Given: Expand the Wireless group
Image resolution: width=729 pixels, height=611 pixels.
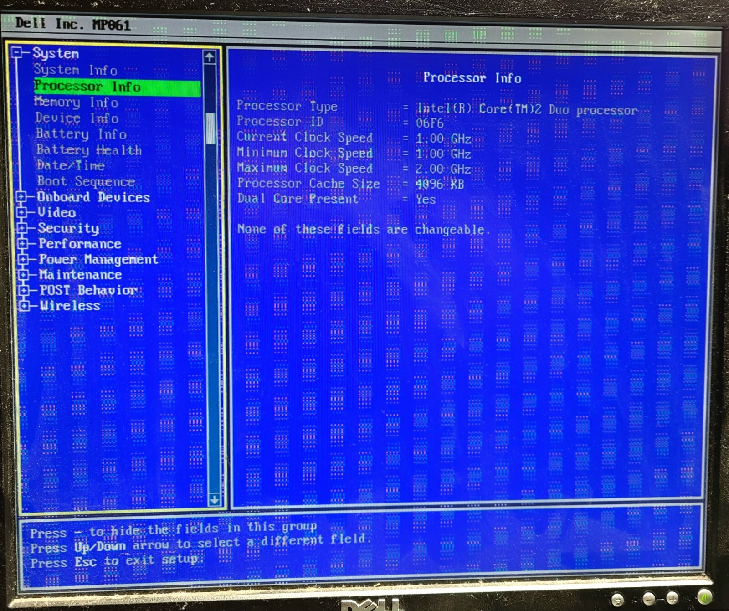Looking at the screenshot, I should point(25,306).
